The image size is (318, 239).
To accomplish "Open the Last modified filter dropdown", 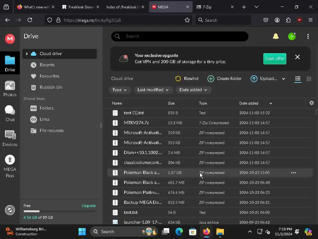I will click(x=153, y=90).
